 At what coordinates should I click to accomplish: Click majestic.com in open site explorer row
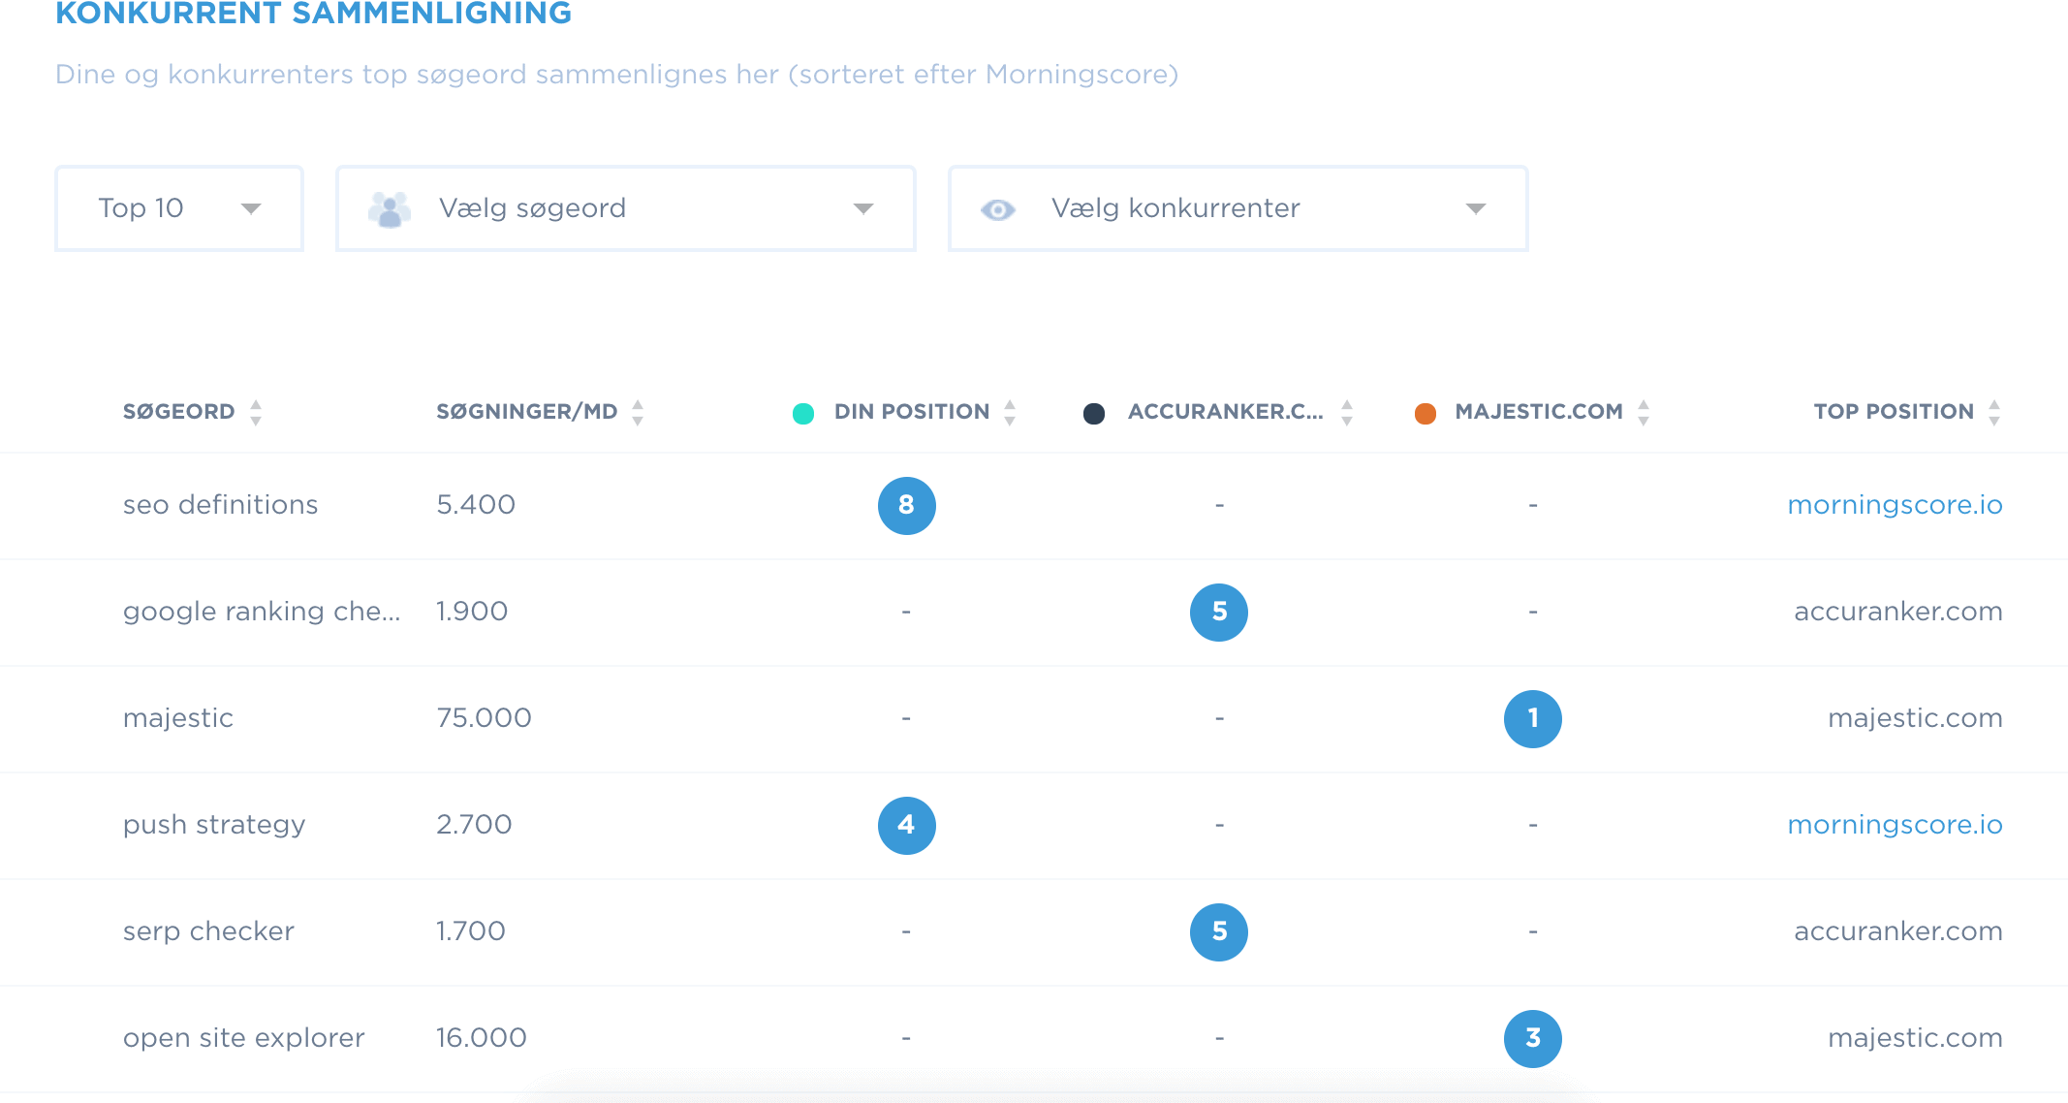coord(1915,1038)
